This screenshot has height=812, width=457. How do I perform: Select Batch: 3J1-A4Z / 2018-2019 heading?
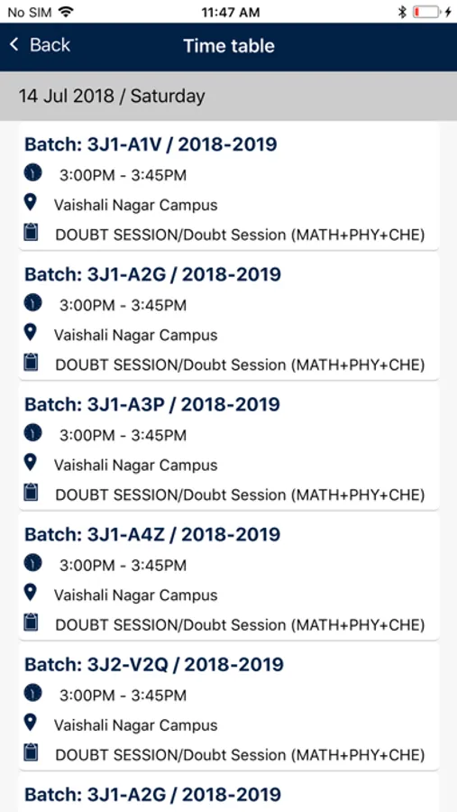click(152, 534)
